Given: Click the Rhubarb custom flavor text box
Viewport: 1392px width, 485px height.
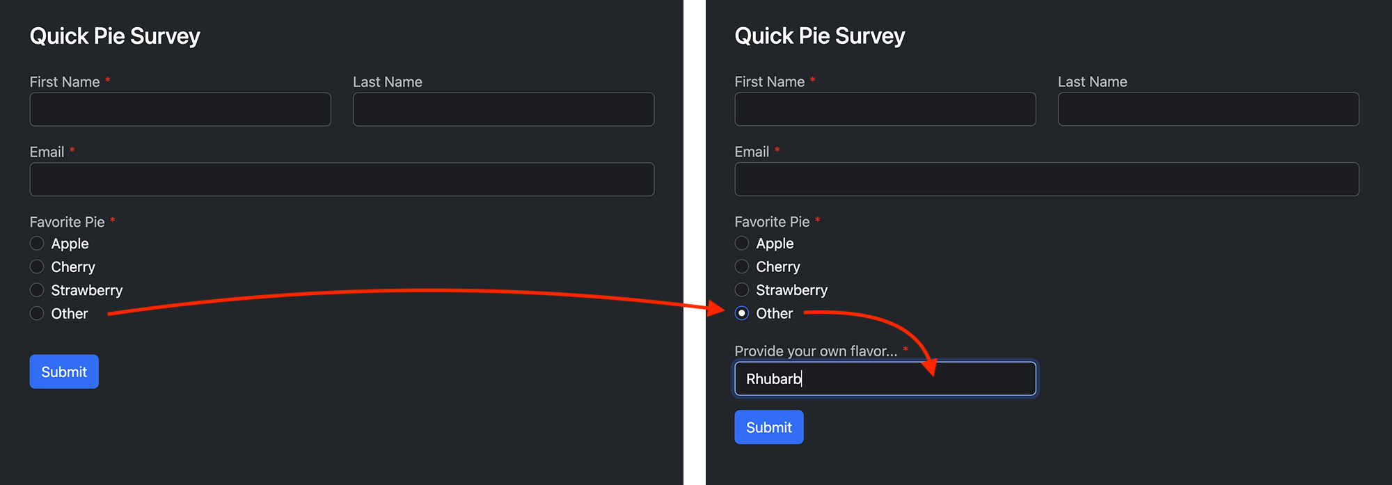Looking at the screenshot, I should [885, 379].
